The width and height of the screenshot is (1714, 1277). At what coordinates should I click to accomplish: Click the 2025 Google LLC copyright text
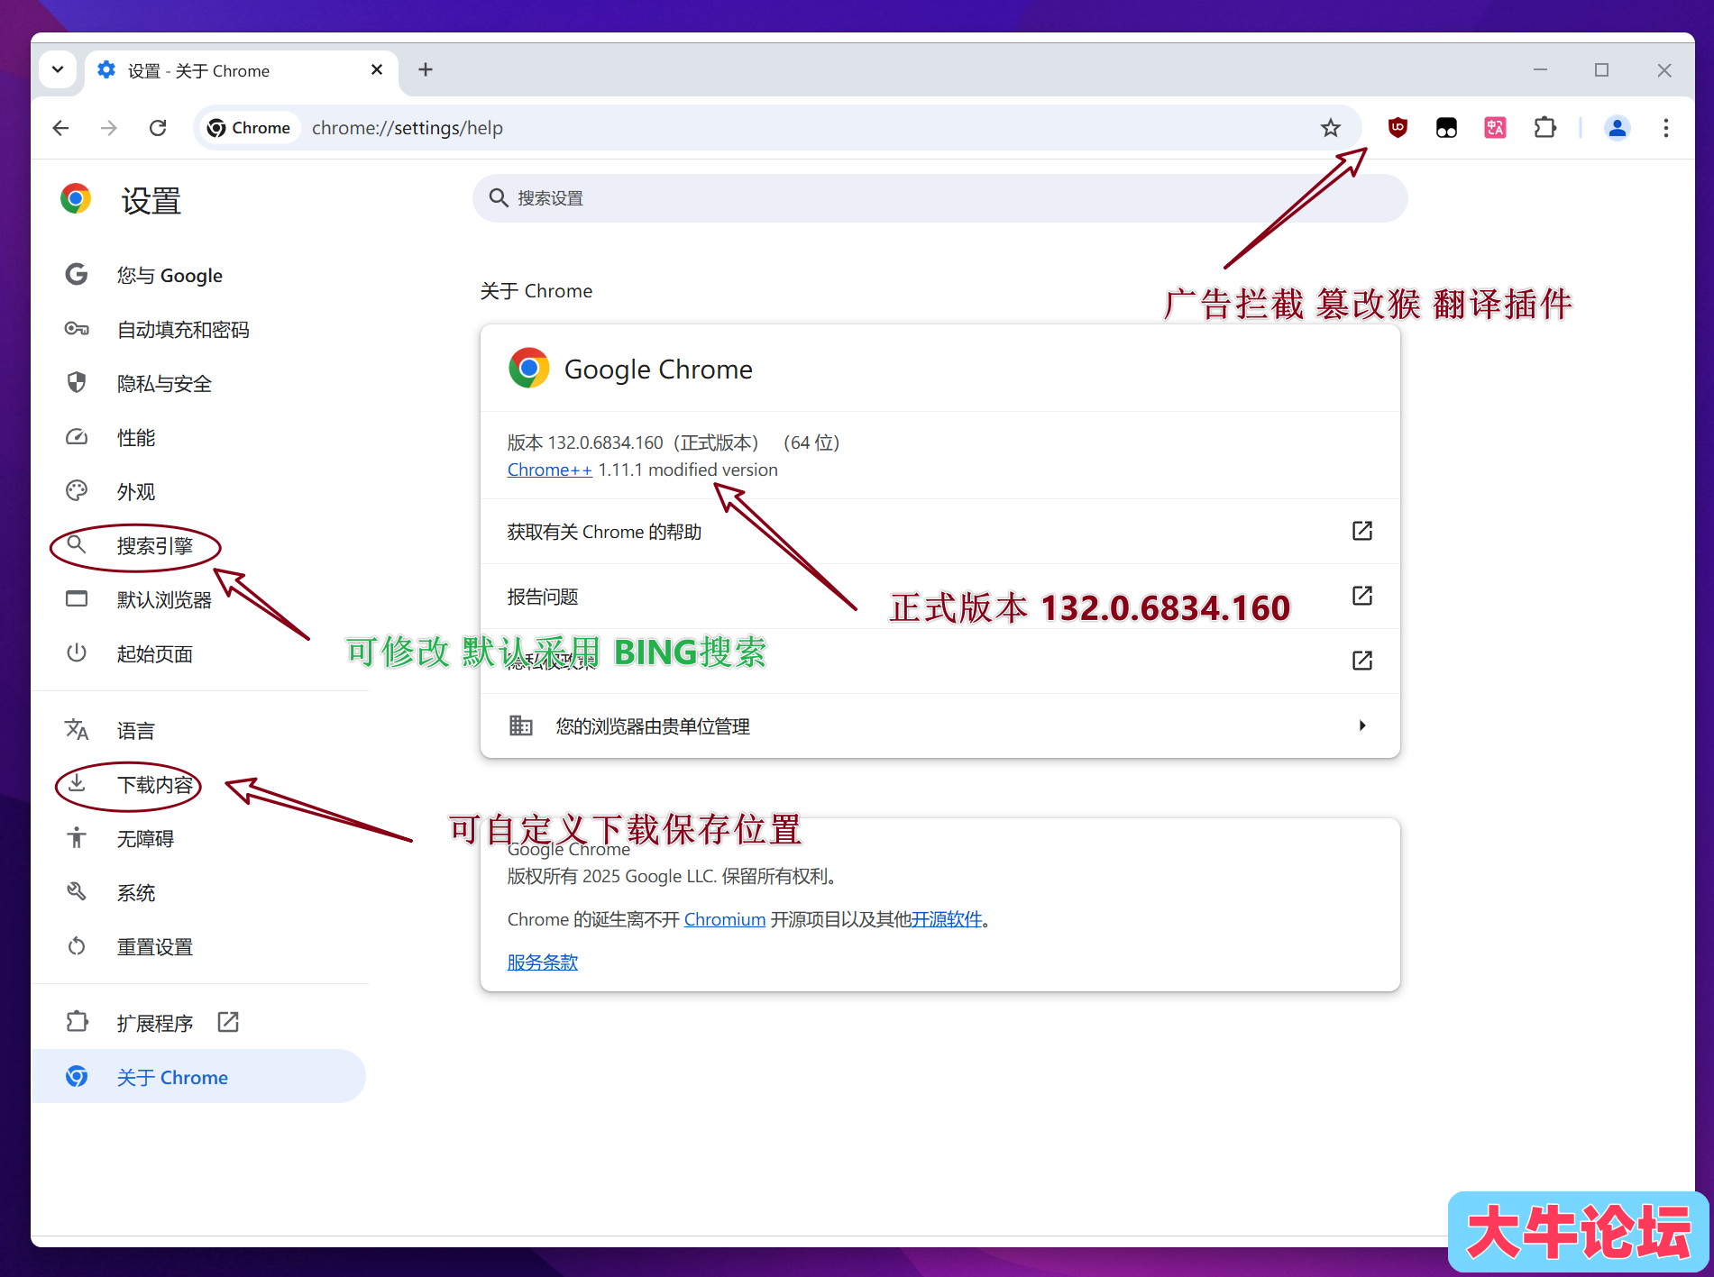pyautogui.click(x=672, y=876)
